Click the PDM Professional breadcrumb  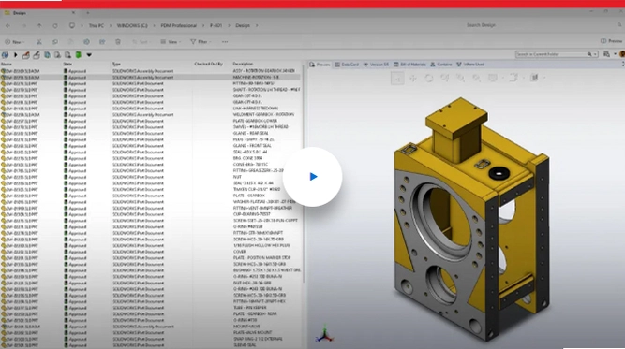coord(179,25)
